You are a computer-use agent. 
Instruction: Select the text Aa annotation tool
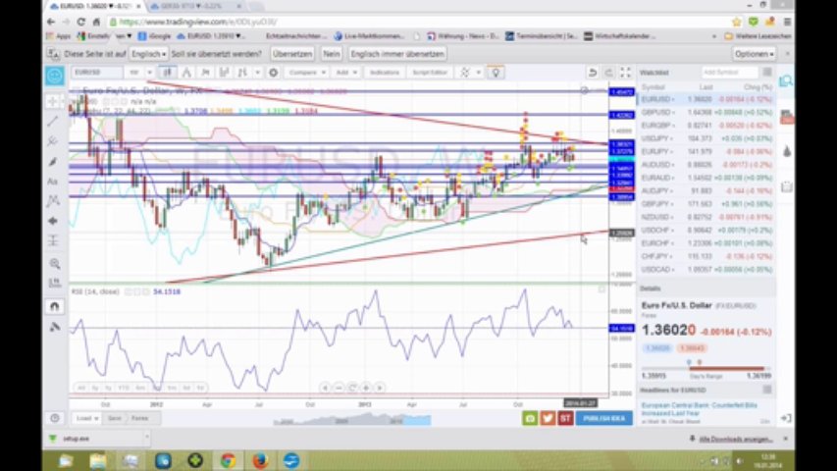coord(53,182)
